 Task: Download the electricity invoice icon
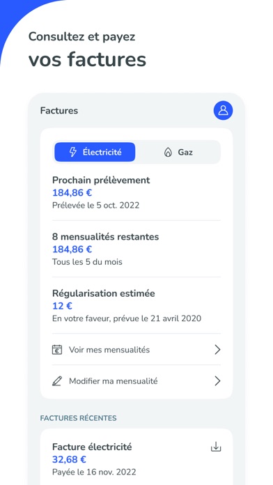click(216, 447)
